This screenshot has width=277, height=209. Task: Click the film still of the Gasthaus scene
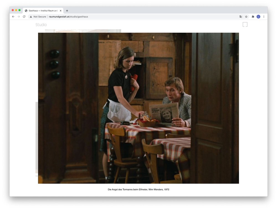[x=138, y=108]
